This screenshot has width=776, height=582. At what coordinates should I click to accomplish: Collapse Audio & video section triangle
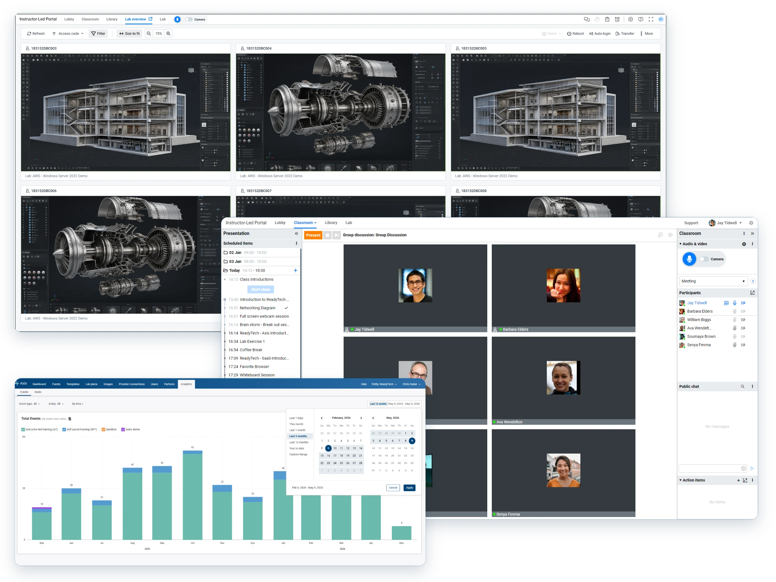click(681, 244)
